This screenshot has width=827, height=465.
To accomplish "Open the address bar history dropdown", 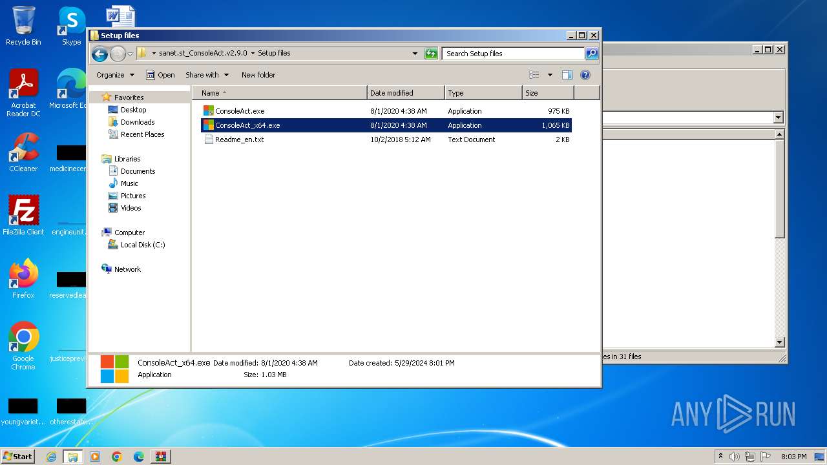I will 415,54.
